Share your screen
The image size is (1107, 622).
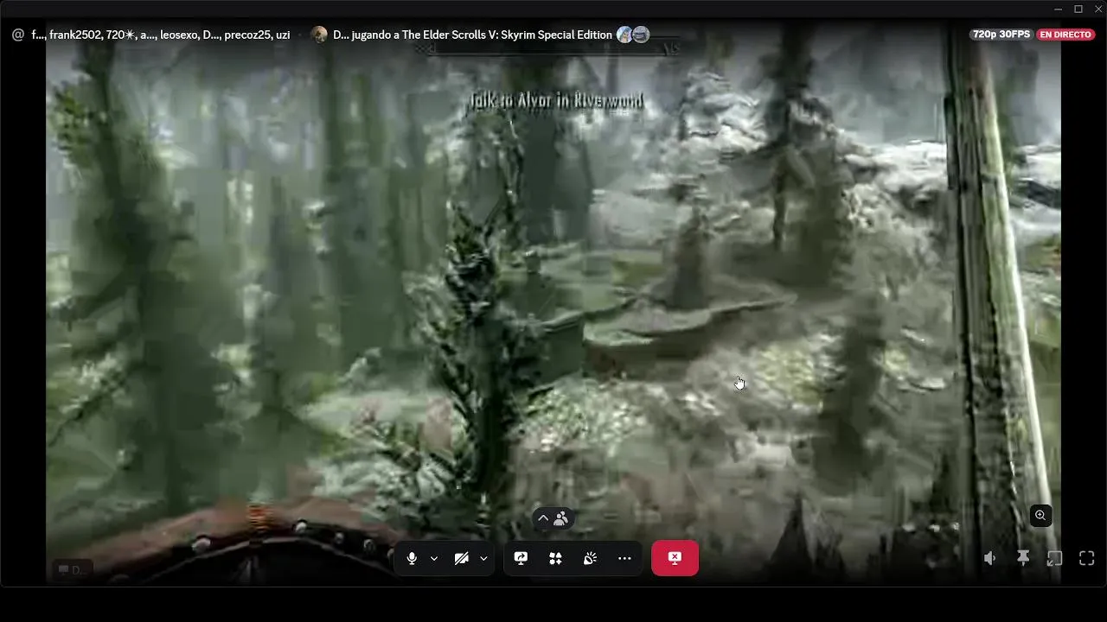pos(521,559)
